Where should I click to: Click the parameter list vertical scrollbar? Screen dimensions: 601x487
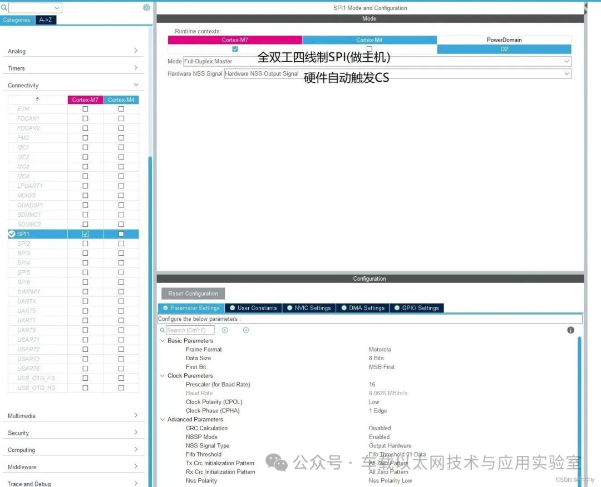coord(579,410)
